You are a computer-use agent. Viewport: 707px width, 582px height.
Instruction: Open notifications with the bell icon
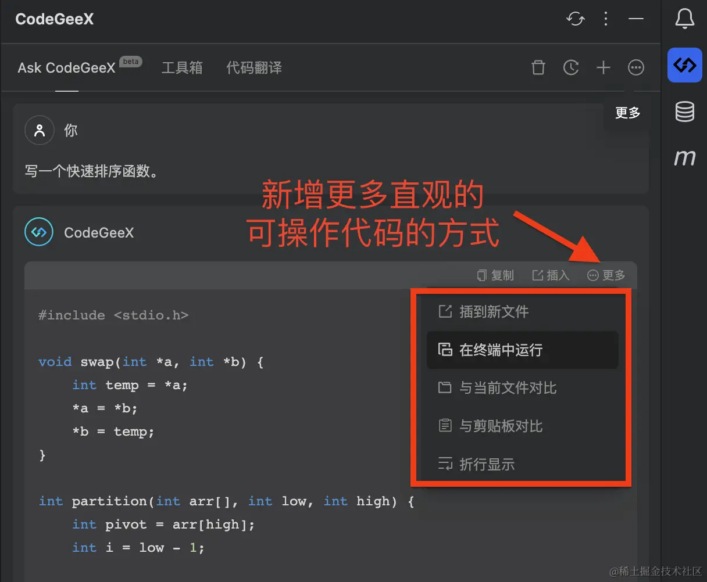(684, 18)
